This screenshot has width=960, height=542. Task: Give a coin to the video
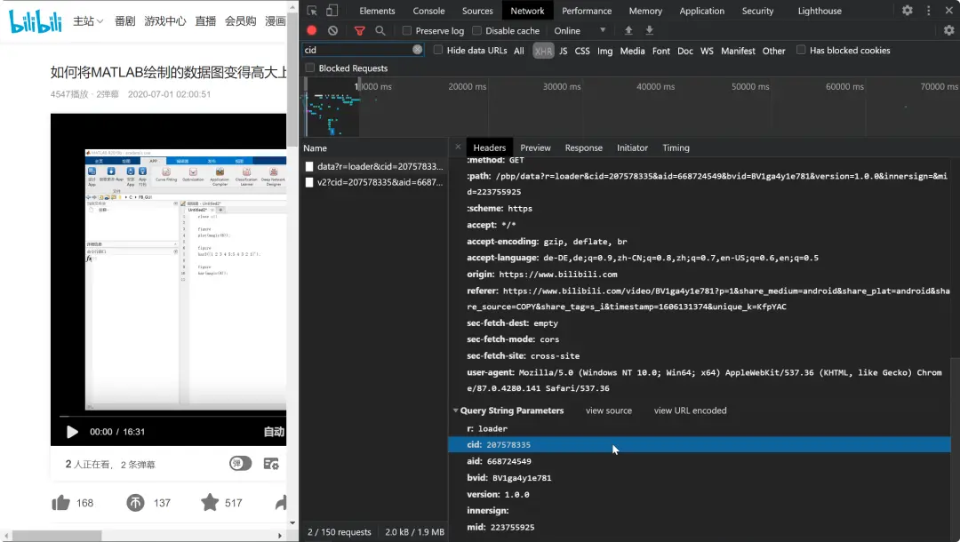click(135, 503)
